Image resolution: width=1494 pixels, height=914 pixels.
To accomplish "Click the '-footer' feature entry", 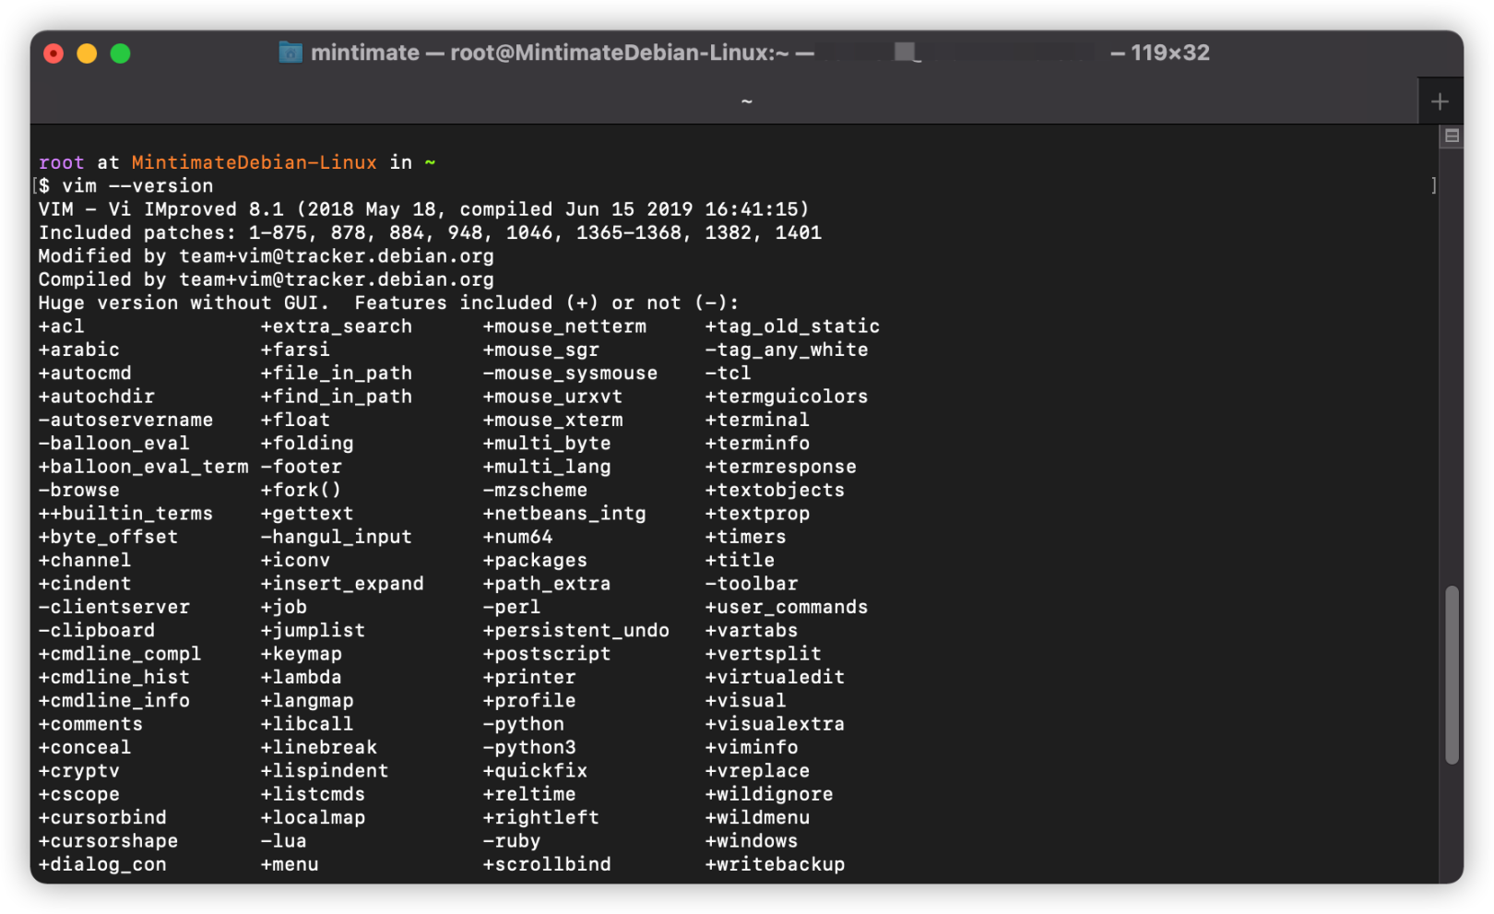I will 302,467.
